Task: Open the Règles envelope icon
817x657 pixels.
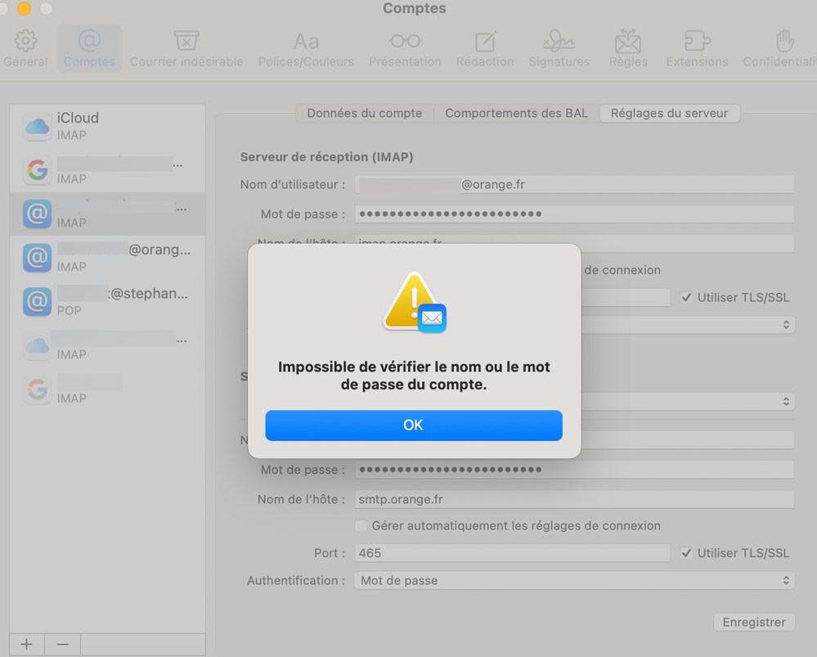Action: pos(628,42)
